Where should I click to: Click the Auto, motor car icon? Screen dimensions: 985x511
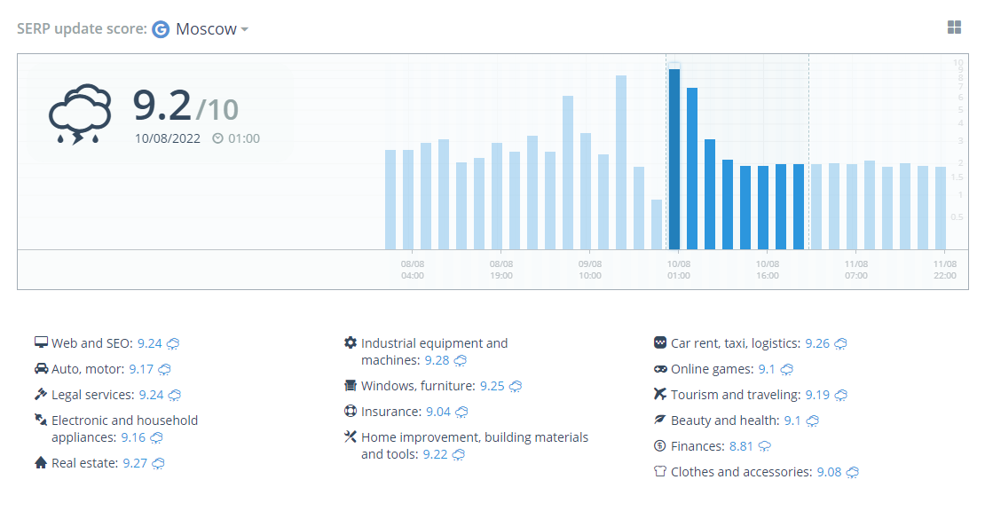41,368
